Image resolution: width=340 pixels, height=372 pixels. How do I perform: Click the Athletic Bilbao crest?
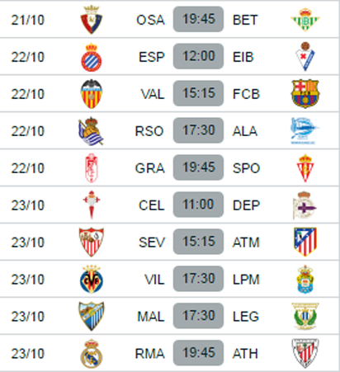[305, 354]
